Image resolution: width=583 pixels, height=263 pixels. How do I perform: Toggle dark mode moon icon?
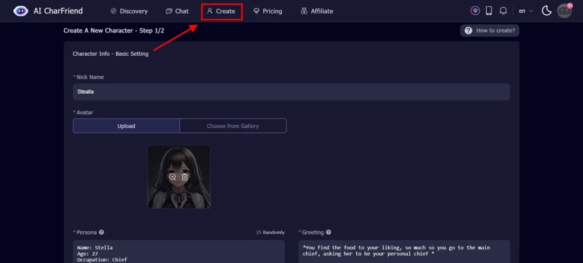[547, 11]
